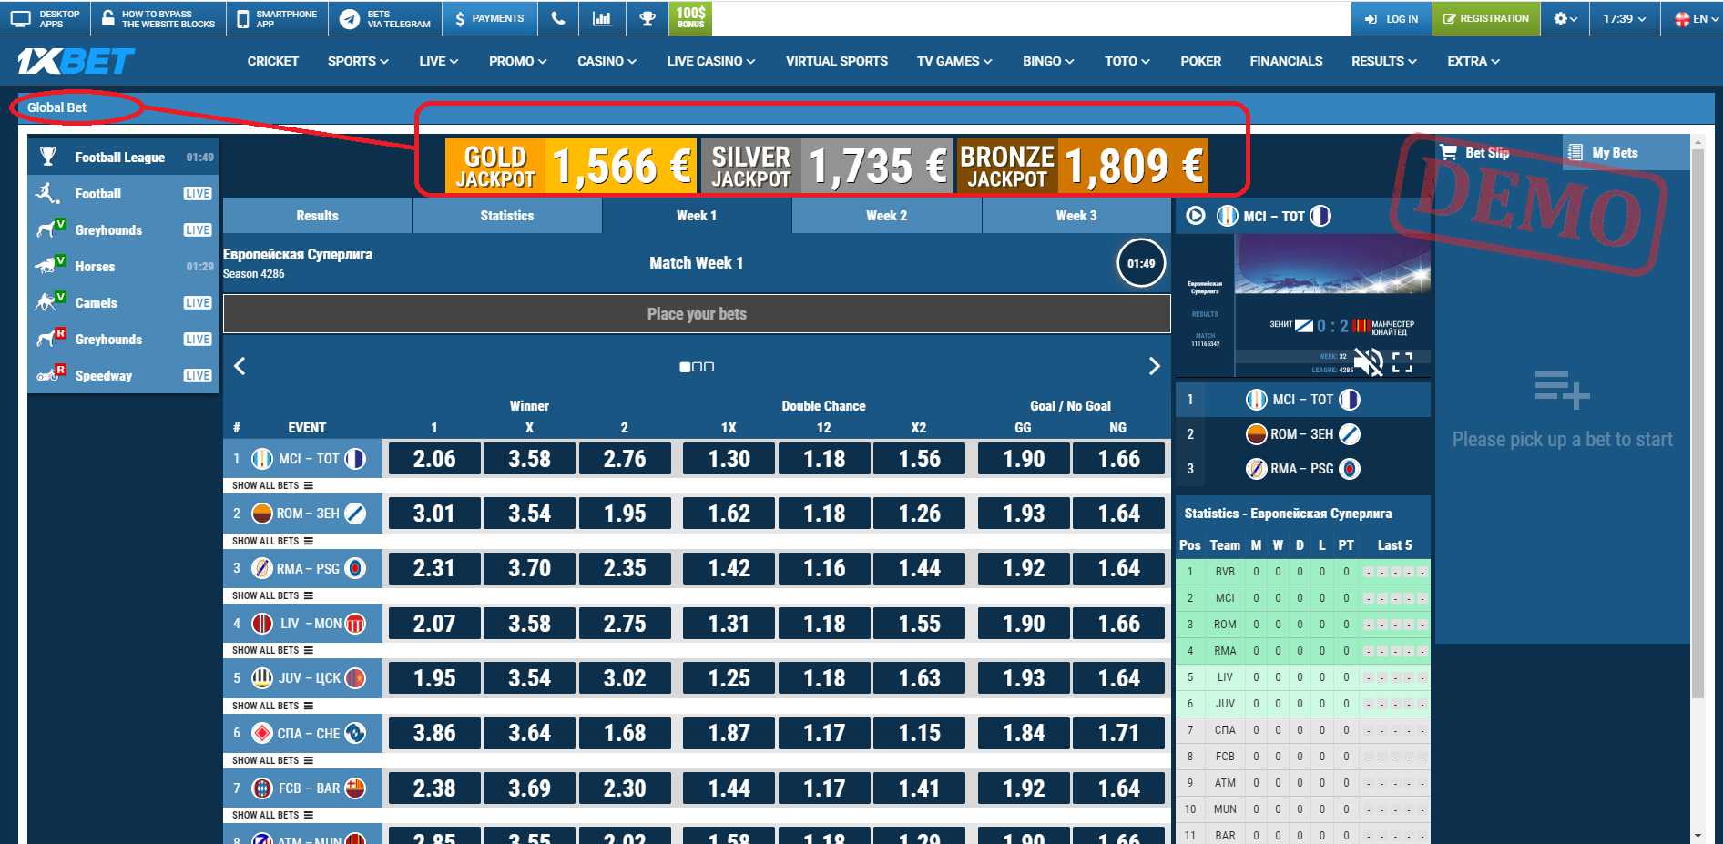This screenshot has height=844, width=1723.
Task: Select Greyhounds with R badge
Action: pyautogui.click(x=123, y=339)
